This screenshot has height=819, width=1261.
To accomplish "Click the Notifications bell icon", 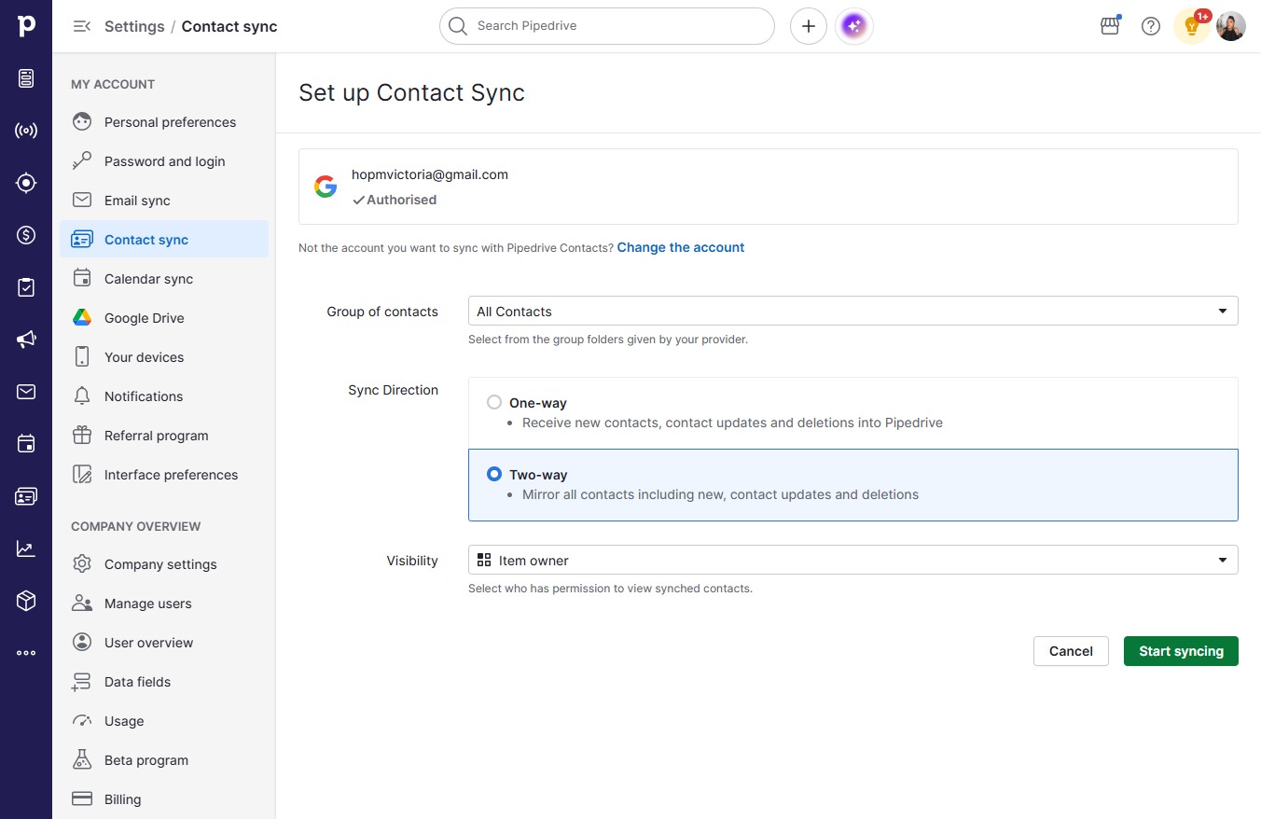I will pyautogui.click(x=82, y=396).
